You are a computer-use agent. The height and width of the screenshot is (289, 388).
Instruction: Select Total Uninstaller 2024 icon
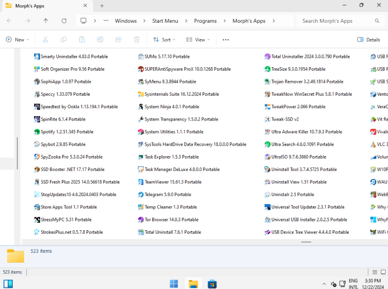(267, 57)
